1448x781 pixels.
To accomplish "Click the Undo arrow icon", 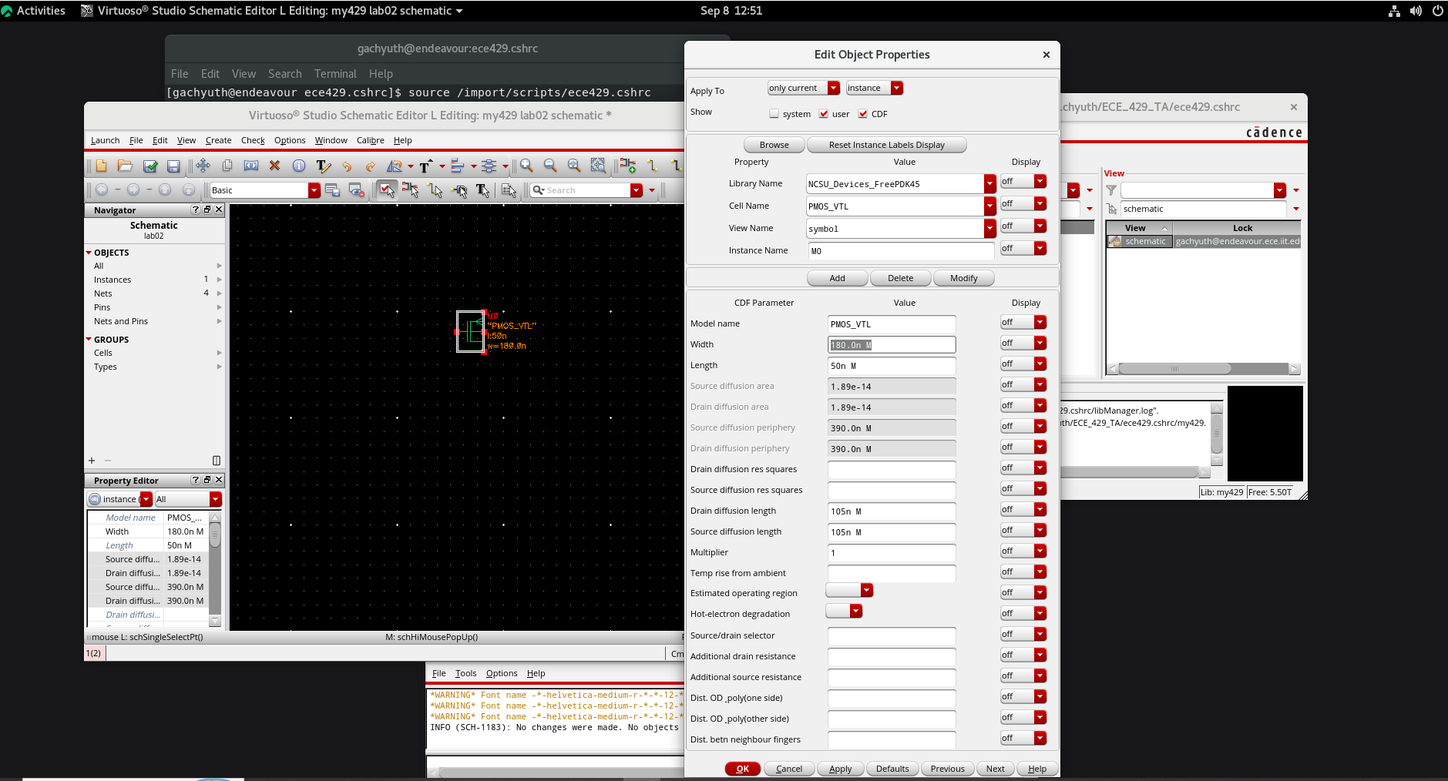I will pyautogui.click(x=347, y=166).
